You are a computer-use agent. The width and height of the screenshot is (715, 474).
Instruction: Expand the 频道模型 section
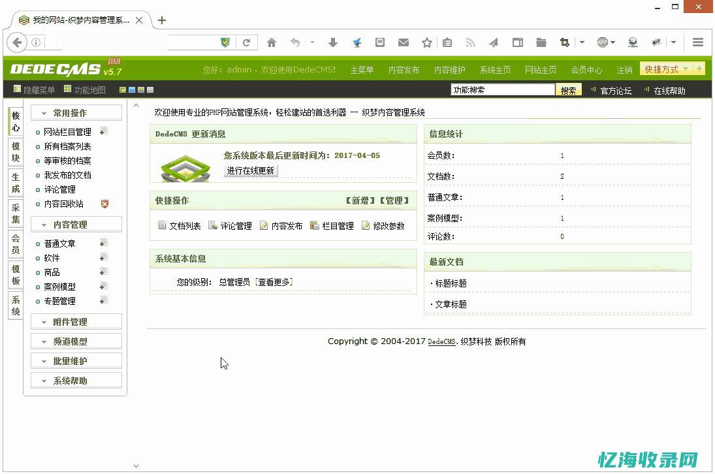(76, 341)
